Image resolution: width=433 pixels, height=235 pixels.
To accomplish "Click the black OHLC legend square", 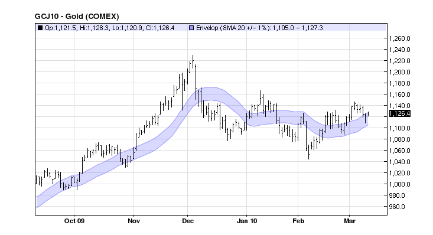I will point(40,28).
